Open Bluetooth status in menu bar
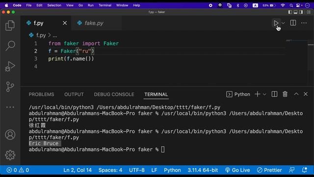 click(238, 5)
